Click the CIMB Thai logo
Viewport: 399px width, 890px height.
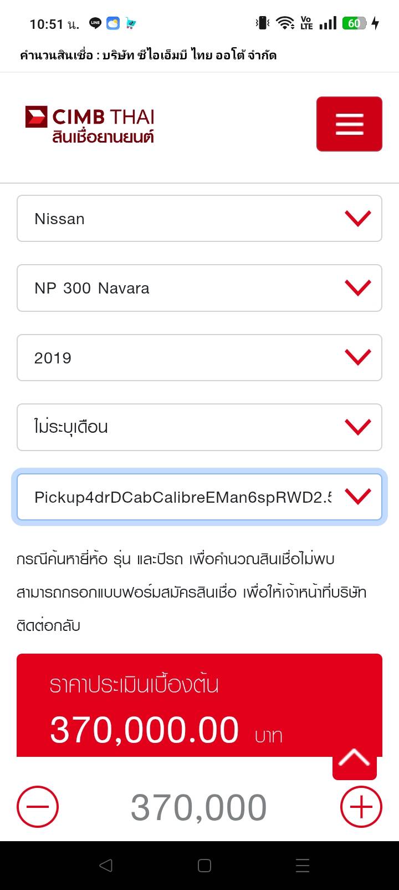click(x=90, y=124)
